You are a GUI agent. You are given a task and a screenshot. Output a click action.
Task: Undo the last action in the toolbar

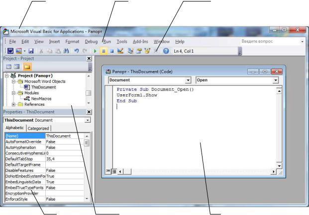coord(77,51)
